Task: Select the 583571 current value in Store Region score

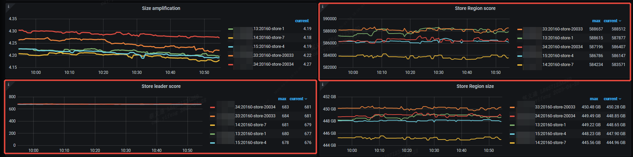Action: (619, 65)
